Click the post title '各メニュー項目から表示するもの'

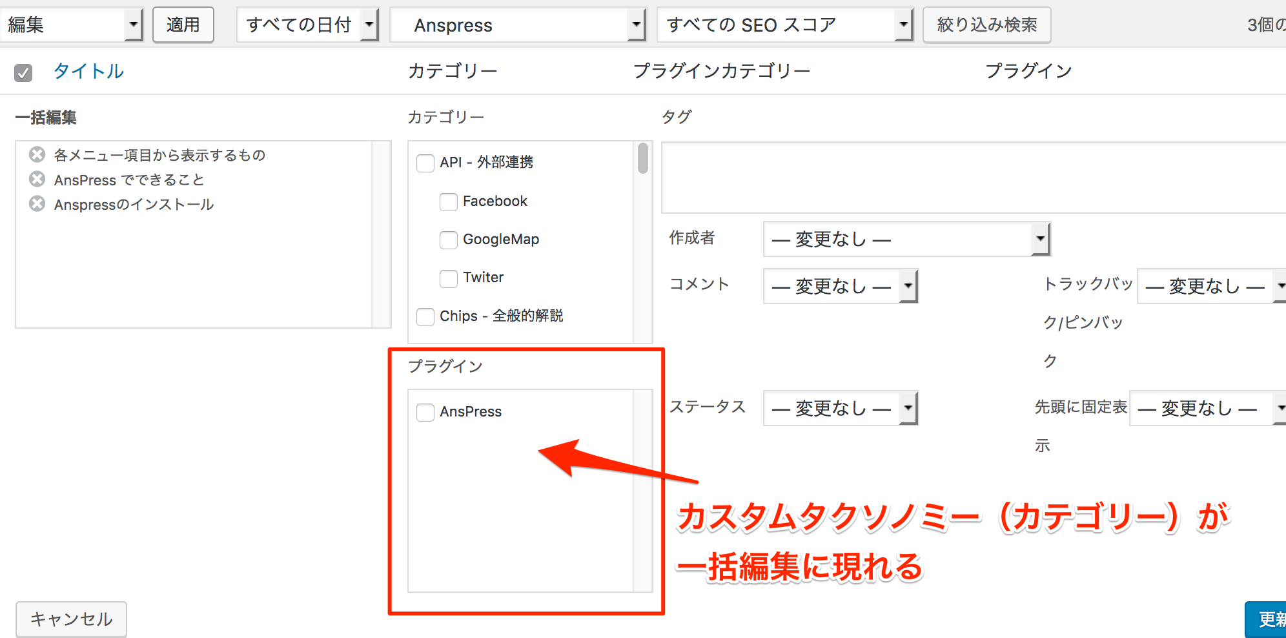coord(159,155)
